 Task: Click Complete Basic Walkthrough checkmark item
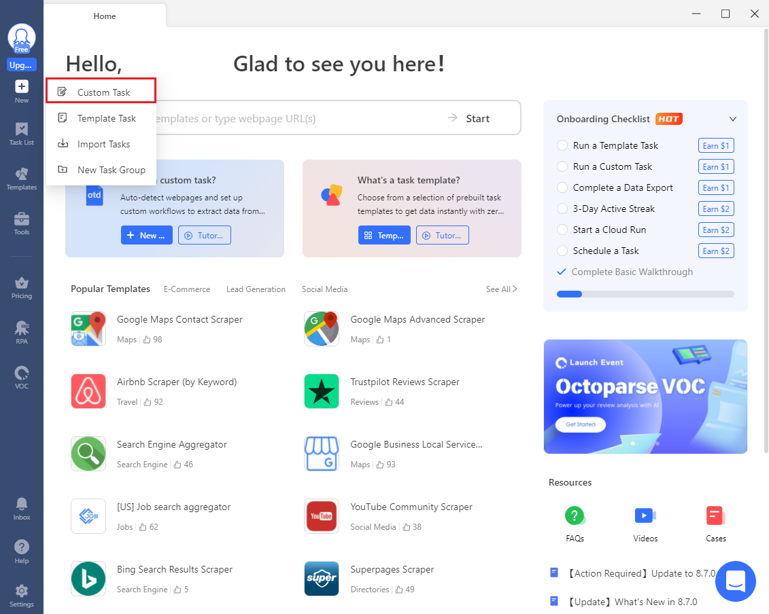(625, 272)
